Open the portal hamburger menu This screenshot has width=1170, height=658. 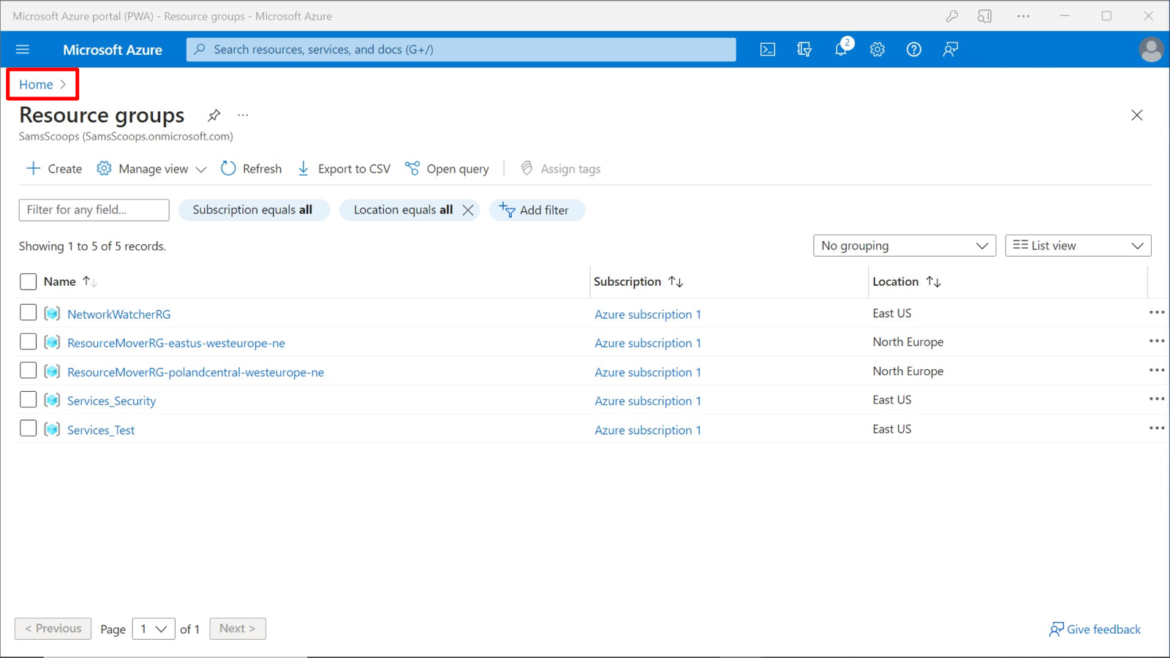[x=23, y=50]
